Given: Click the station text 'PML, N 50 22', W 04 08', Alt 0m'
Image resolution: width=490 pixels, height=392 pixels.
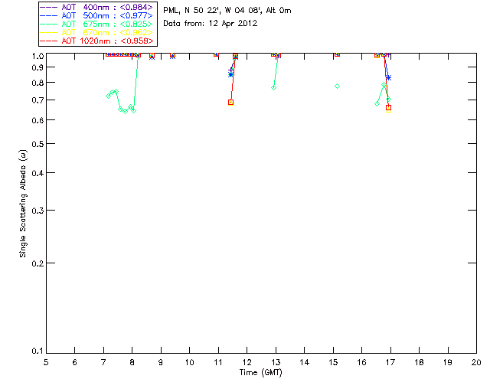Looking at the screenshot, I should [227, 10].
